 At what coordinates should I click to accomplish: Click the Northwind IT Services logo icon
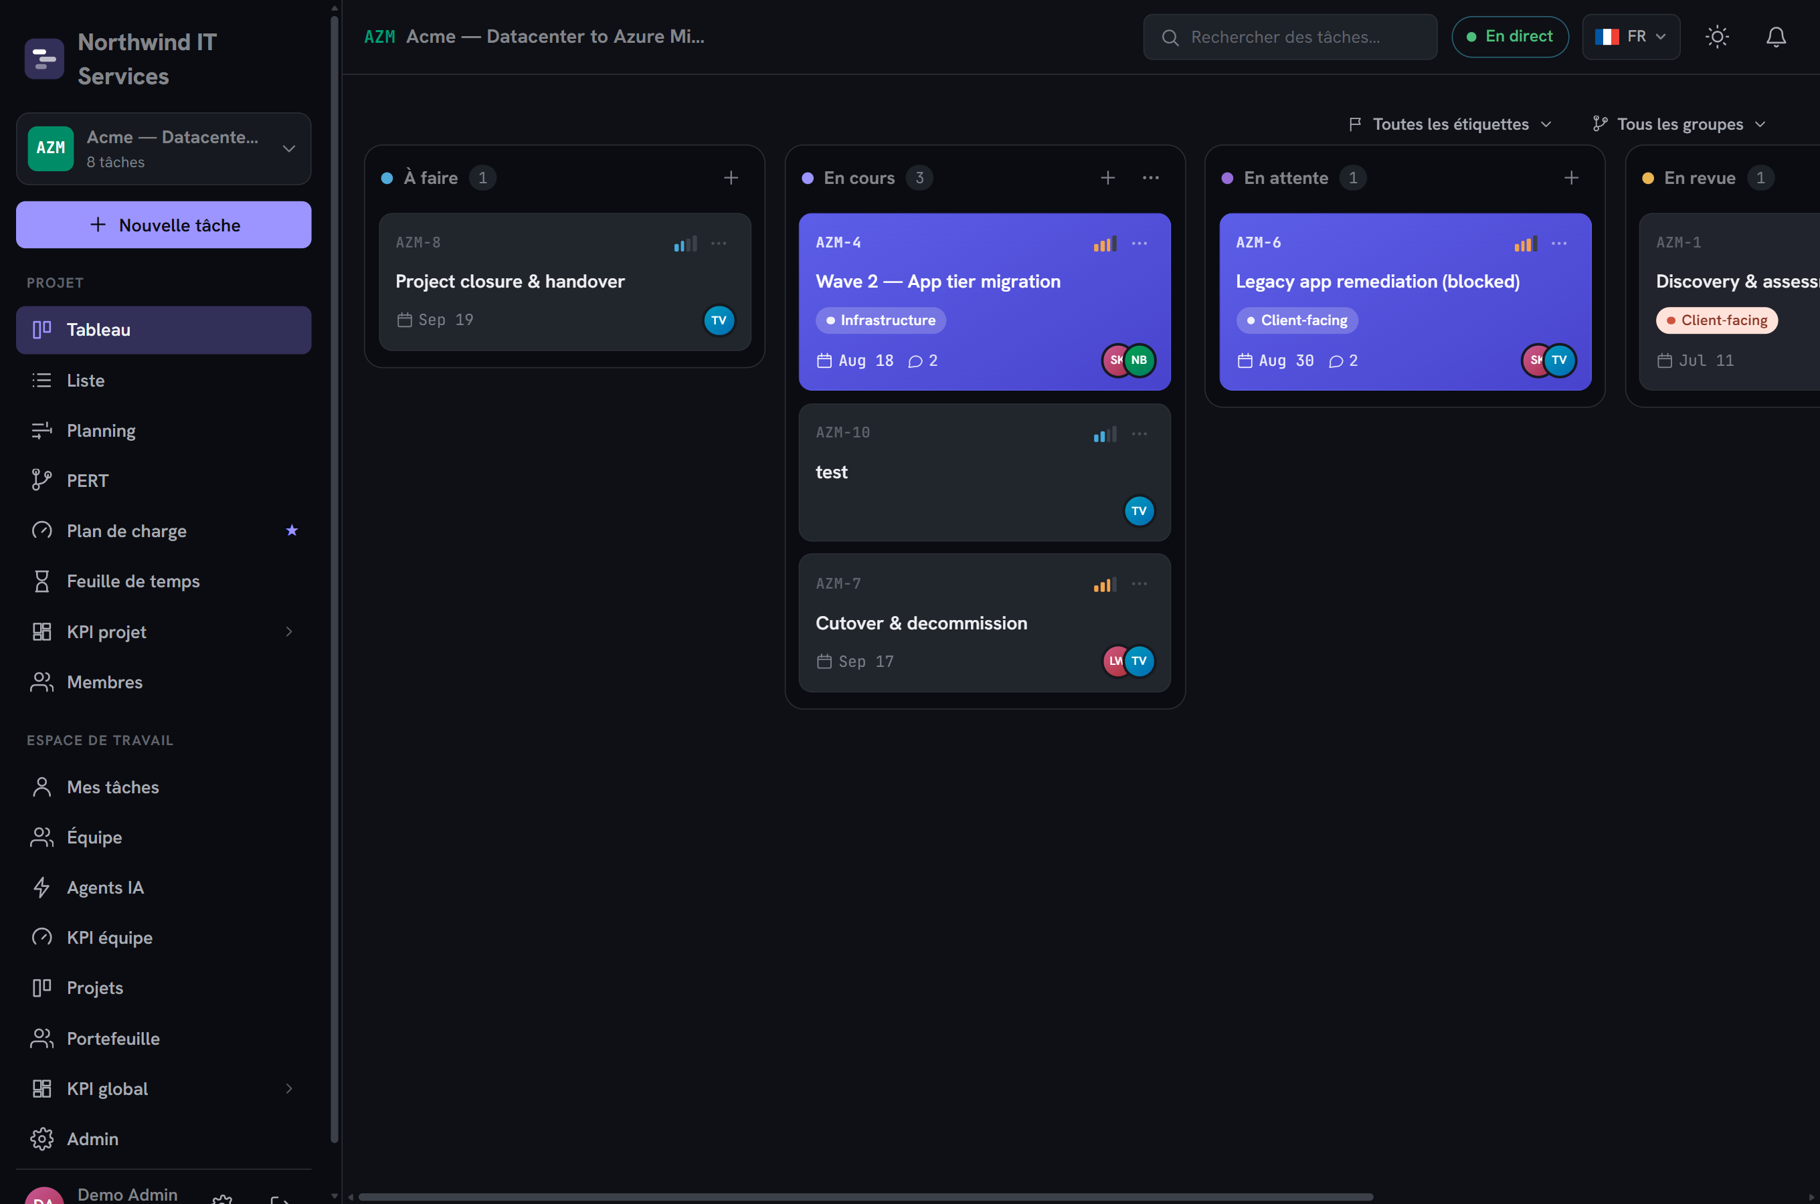coord(43,58)
